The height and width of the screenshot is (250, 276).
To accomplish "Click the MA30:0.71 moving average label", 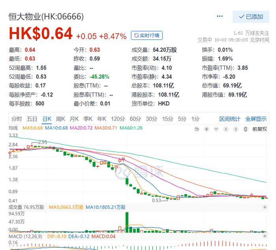I will click(x=106, y=128).
